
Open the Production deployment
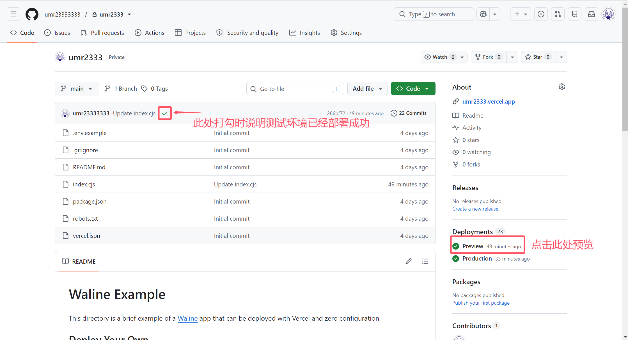[477, 259]
